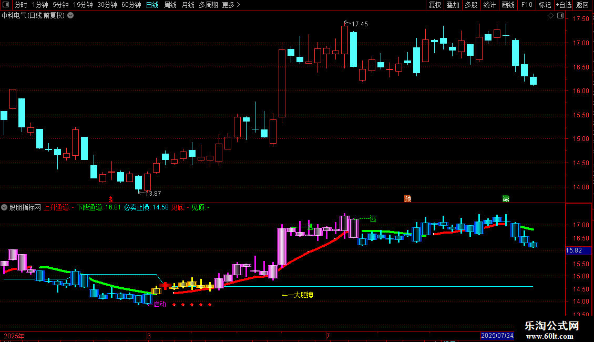Open dropdown beside 股朋指标网 indicator name

[x=4, y=207]
